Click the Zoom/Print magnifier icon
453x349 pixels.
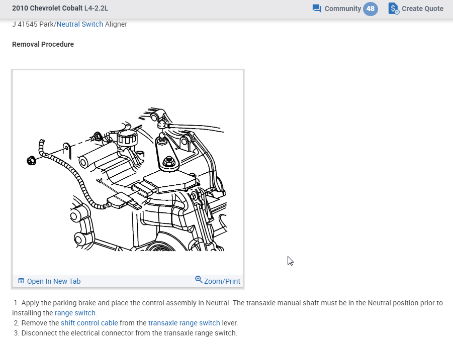(x=199, y=280)
